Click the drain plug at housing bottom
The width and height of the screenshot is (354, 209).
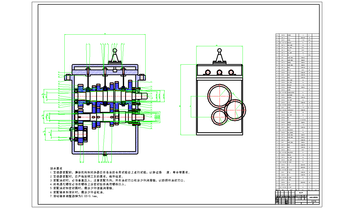105,154
